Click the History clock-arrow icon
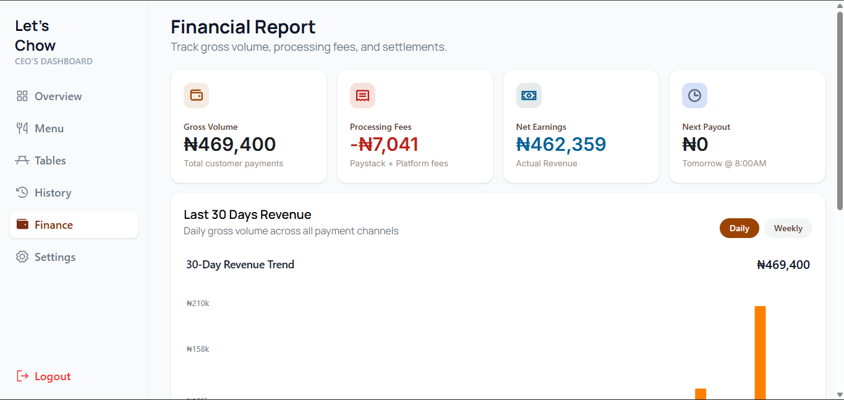The width and height of the screenshot is (844, 400). pyautogui.click(x=22, y=192)
